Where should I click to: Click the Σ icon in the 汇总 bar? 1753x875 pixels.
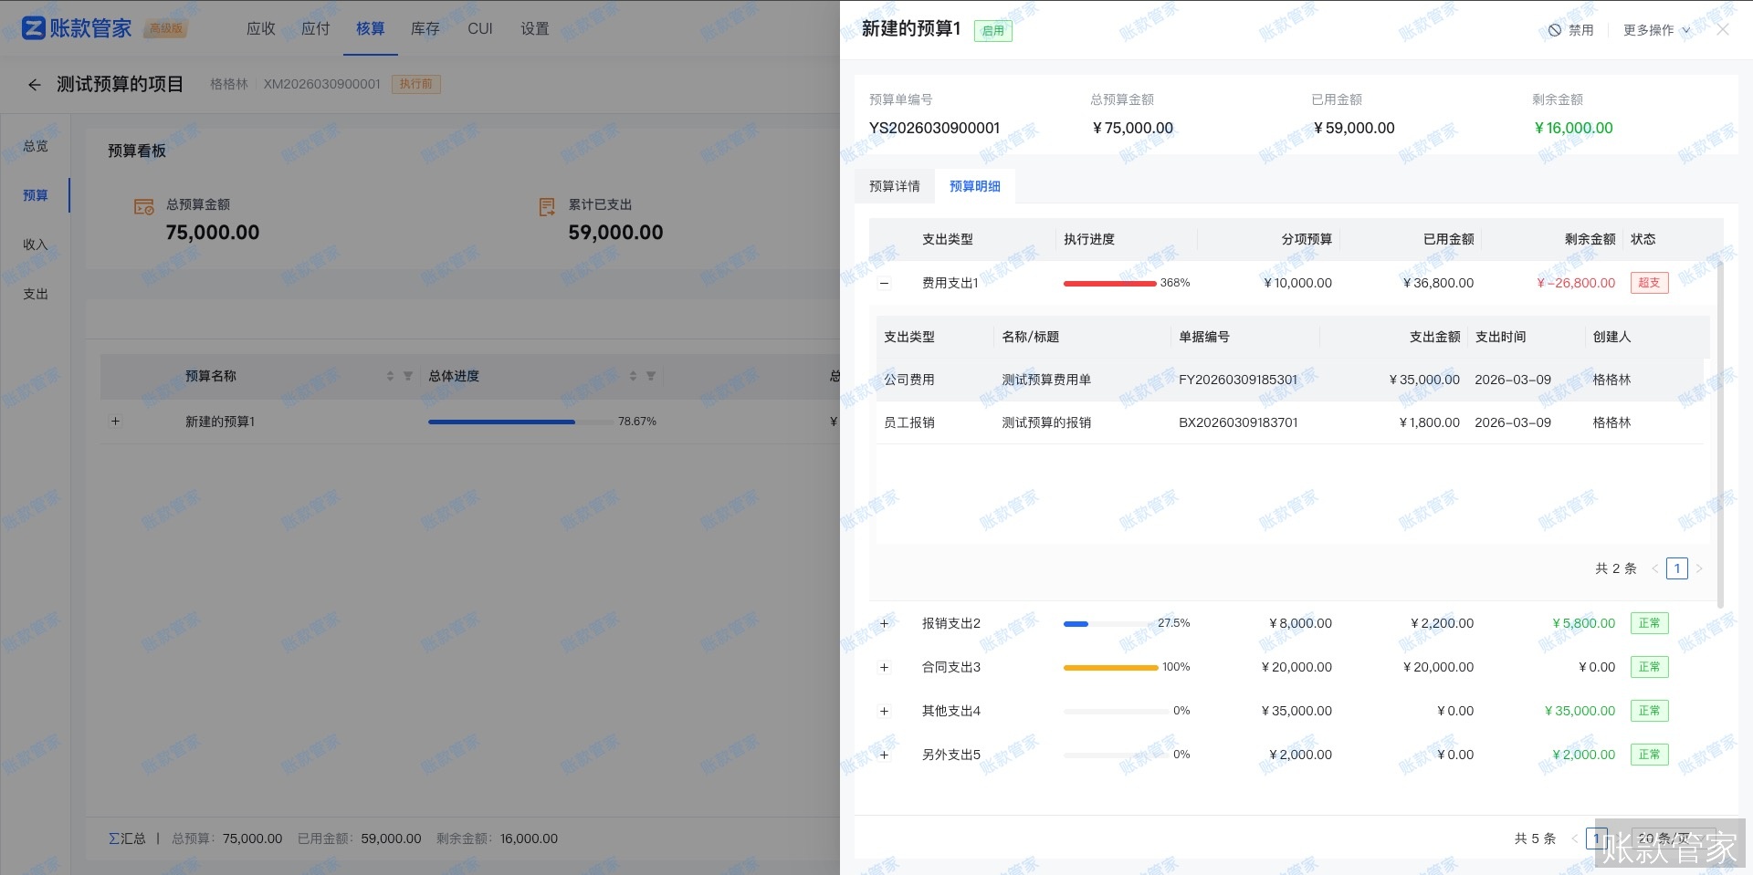(x=113, y=838)
